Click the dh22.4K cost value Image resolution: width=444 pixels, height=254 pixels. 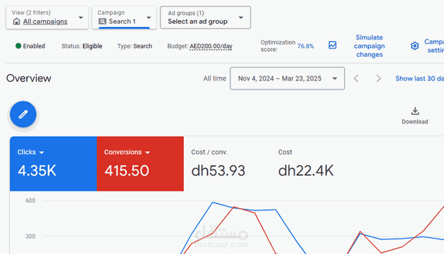306,171
